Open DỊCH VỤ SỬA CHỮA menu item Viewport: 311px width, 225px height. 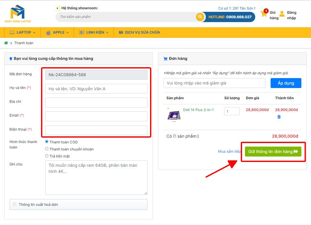tap(139, 32)
